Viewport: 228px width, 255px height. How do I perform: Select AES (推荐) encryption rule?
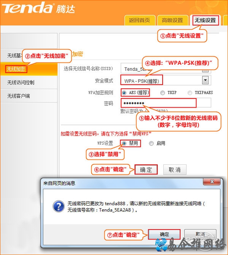coord(124,93)
